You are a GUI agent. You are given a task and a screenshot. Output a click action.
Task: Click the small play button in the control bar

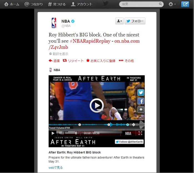click(53, 133)
